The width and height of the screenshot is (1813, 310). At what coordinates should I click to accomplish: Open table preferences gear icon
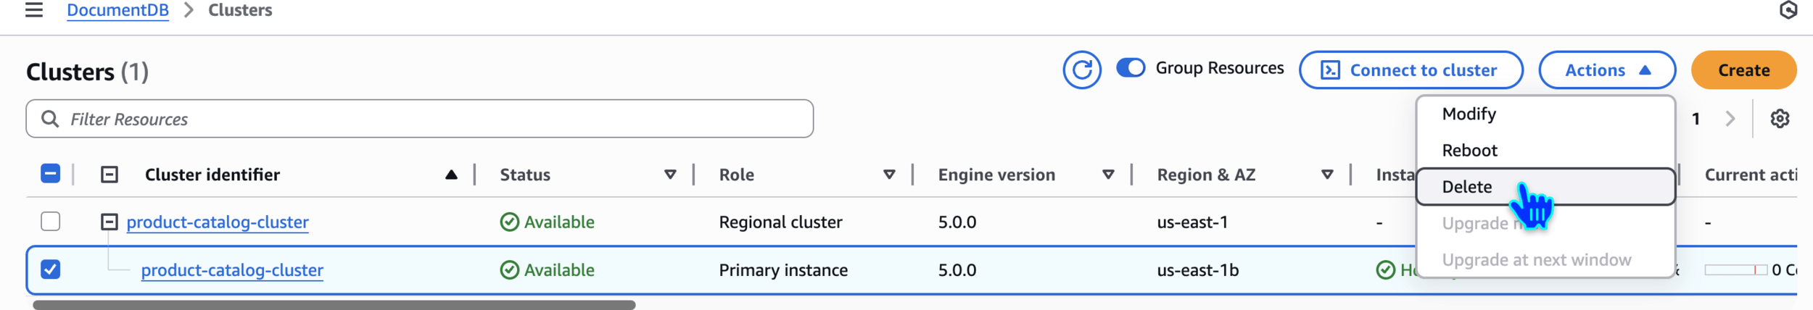tap(1780, 119)
